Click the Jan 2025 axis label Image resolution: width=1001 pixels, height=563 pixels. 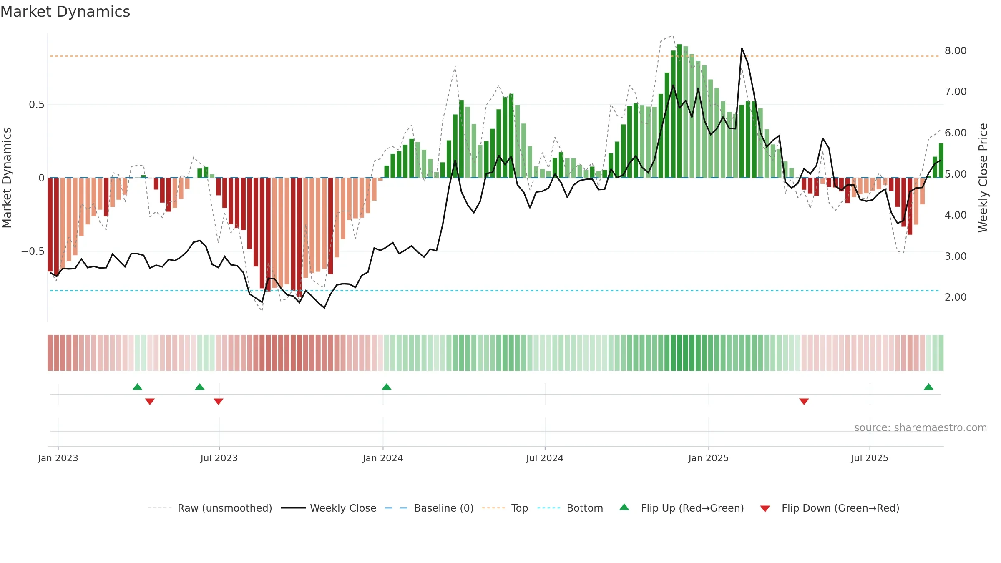(x=709, y=458)
